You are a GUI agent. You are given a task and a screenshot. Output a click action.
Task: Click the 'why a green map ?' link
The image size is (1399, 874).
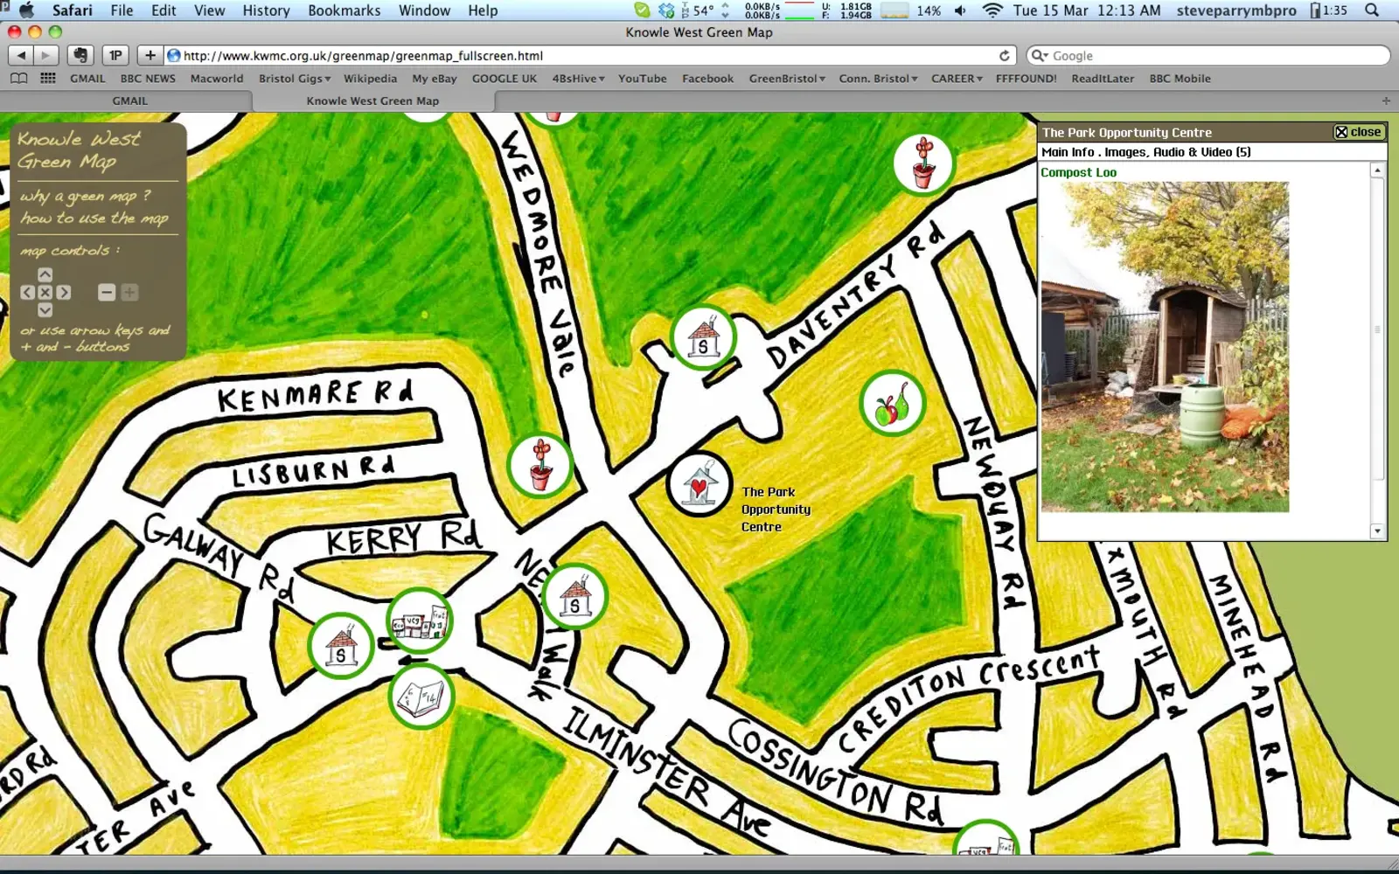coord(86,196)
